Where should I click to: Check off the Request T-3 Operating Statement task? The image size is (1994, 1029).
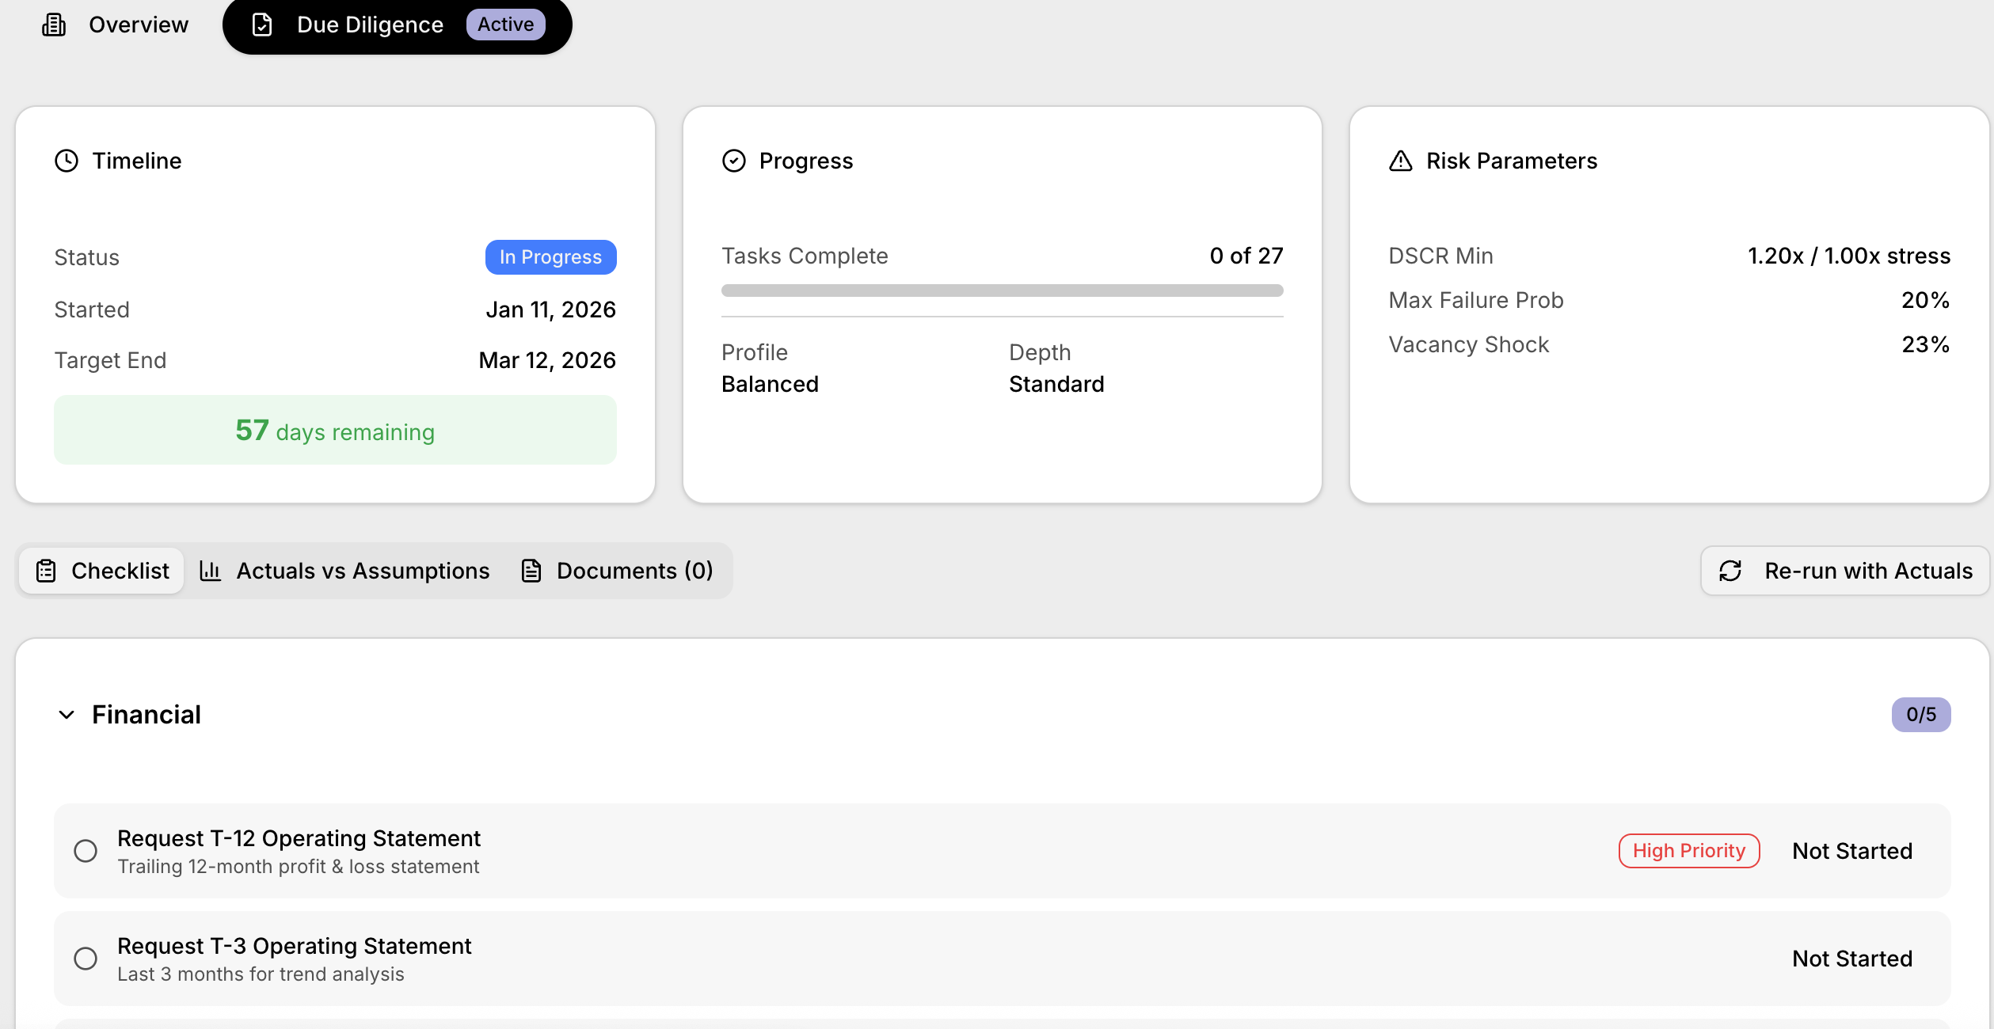pos(86,959)
